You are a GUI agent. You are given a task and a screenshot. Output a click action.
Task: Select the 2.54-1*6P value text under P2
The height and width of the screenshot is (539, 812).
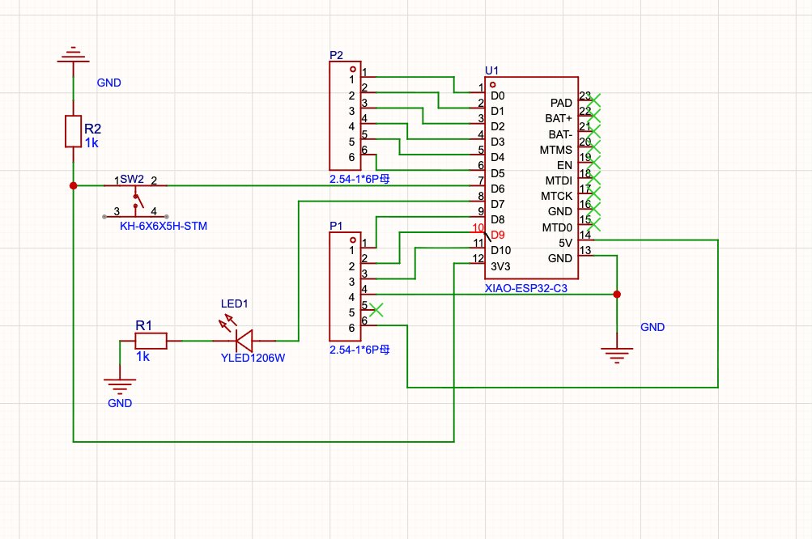[x=359, y=179]
